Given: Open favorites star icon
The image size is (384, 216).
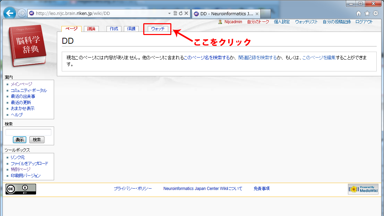Looking at the screenshot, I should click(x=367, y=14).
